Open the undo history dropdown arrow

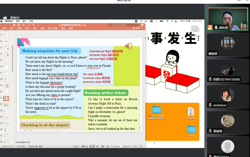[x=25, y=25]
